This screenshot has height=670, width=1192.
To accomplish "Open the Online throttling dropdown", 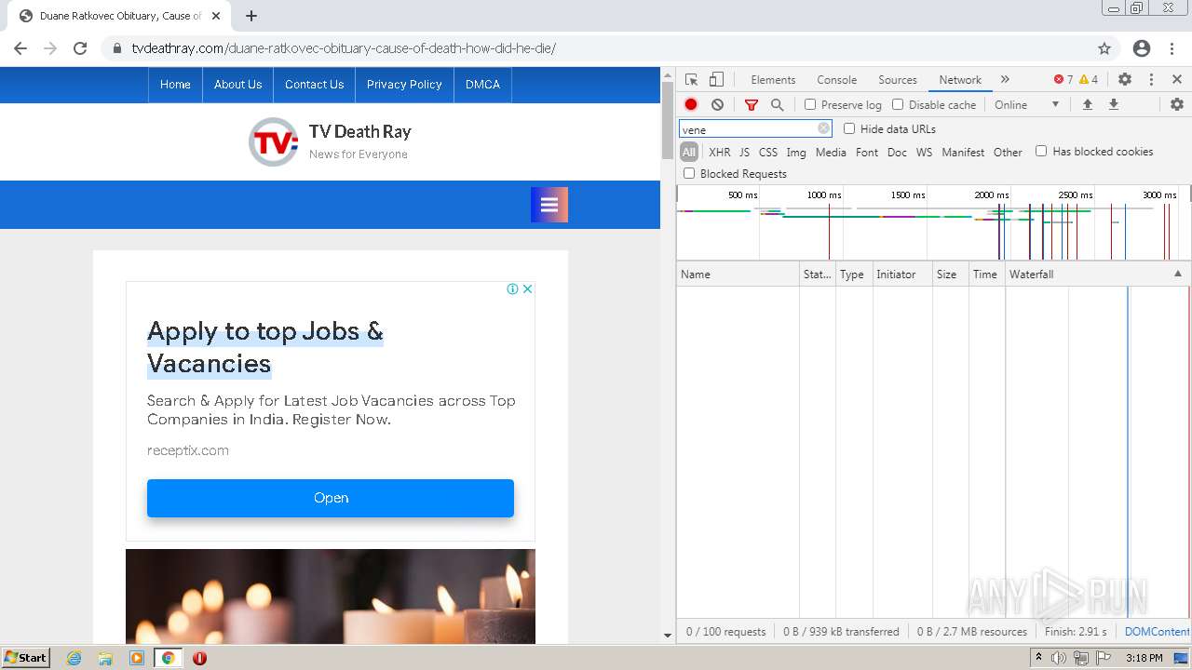I will click(1026, 105).
